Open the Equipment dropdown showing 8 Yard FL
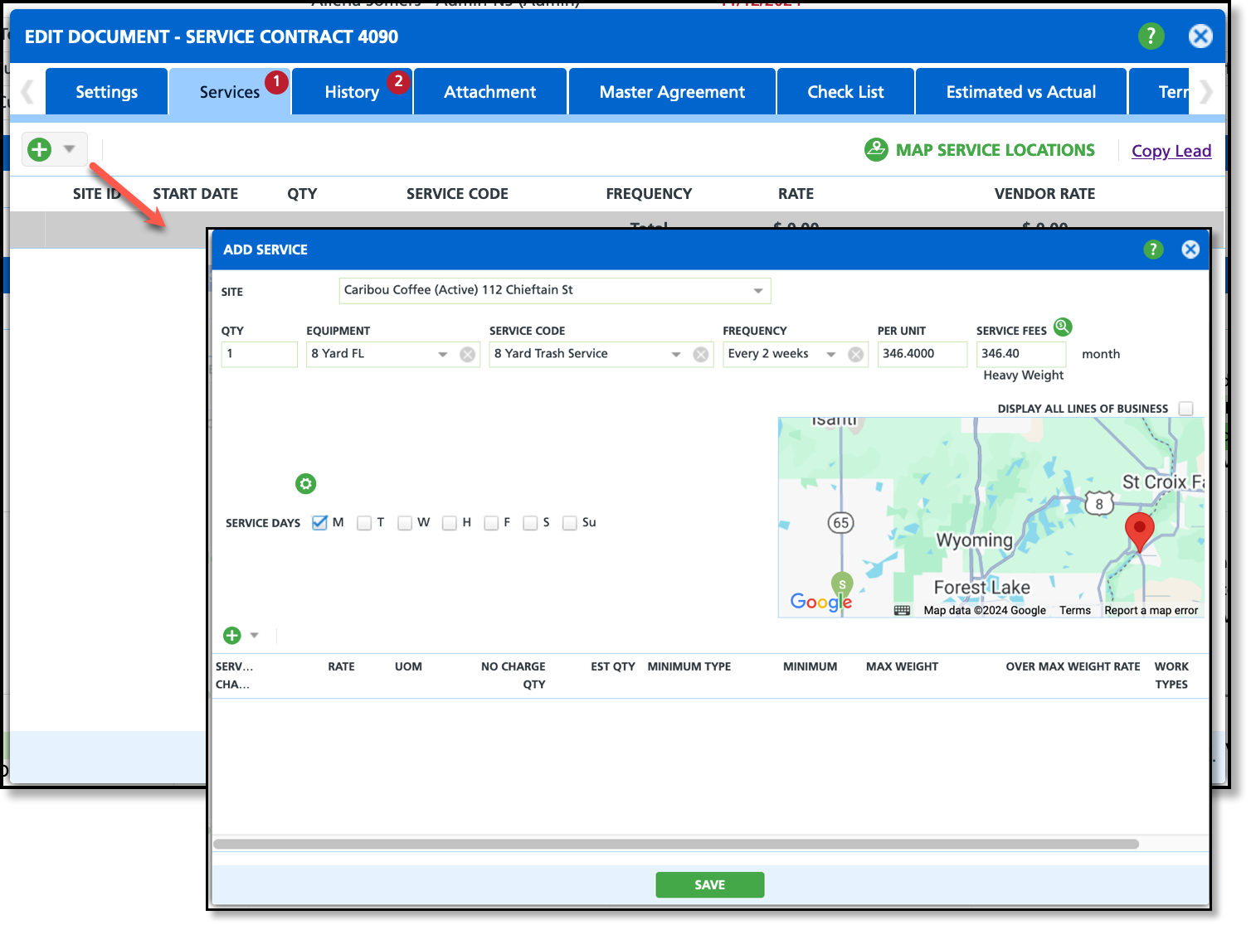1251x925 pixels. coord(443,355)
